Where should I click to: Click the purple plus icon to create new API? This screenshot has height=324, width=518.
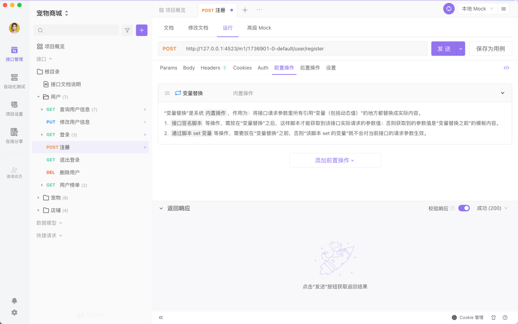pos(141,30)
